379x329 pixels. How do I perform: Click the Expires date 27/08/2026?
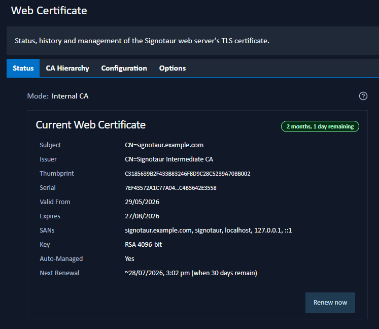(x=142, y=216)
